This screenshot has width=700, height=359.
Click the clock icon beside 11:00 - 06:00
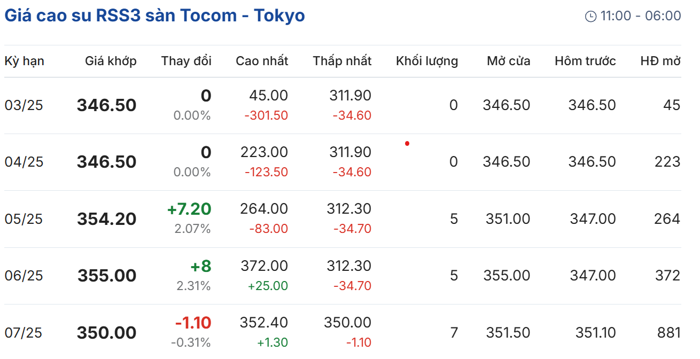(x=590, y=17)
